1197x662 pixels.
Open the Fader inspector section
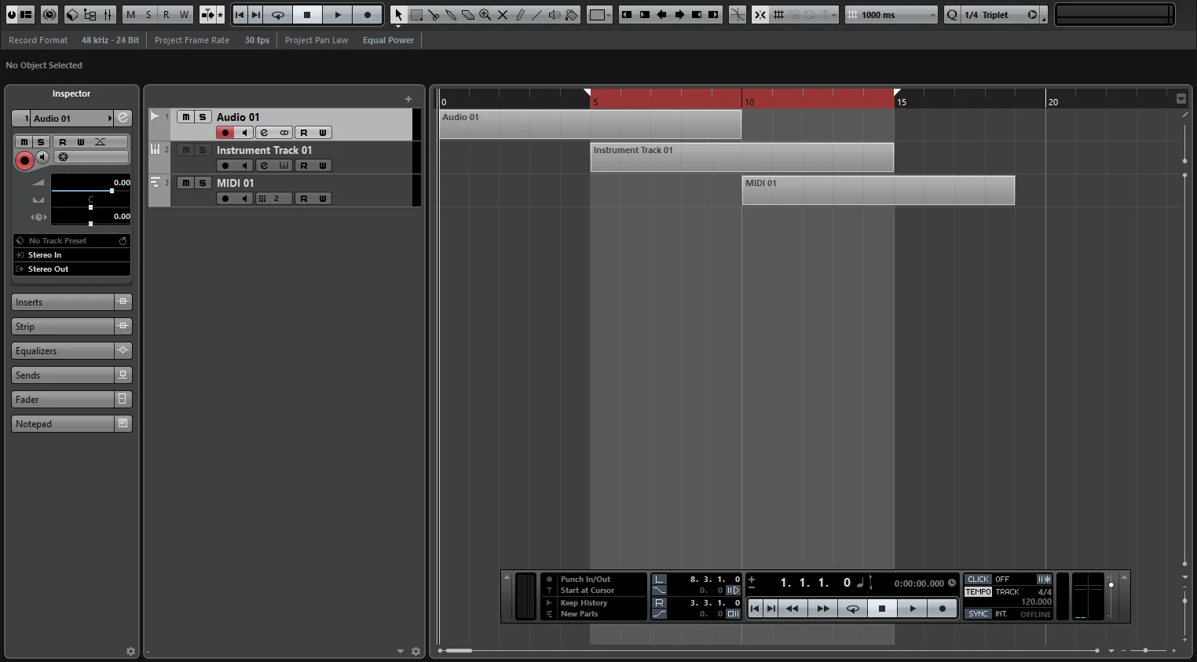click(63, 400)
